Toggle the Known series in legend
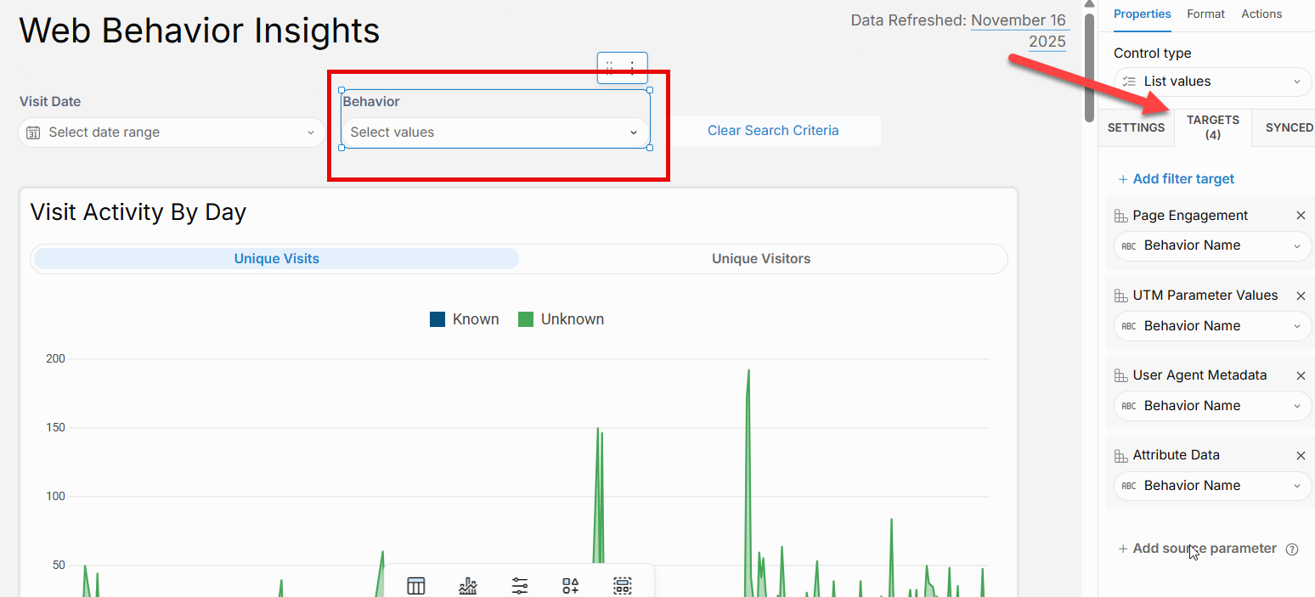 pos(464,319)
